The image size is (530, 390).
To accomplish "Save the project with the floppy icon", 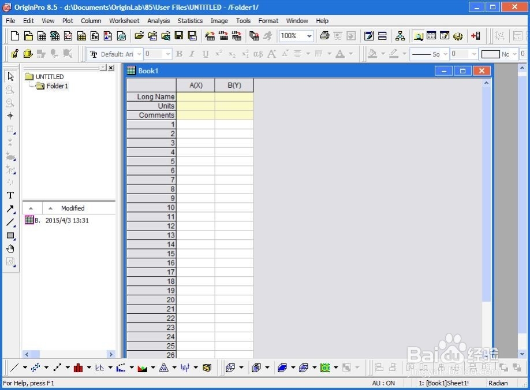I will tap(179, 36).
